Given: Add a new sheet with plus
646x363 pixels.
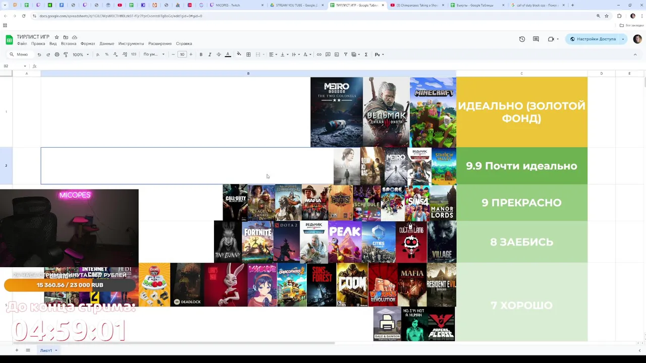Looking at the screenshot, I should [x=17, y=350].
